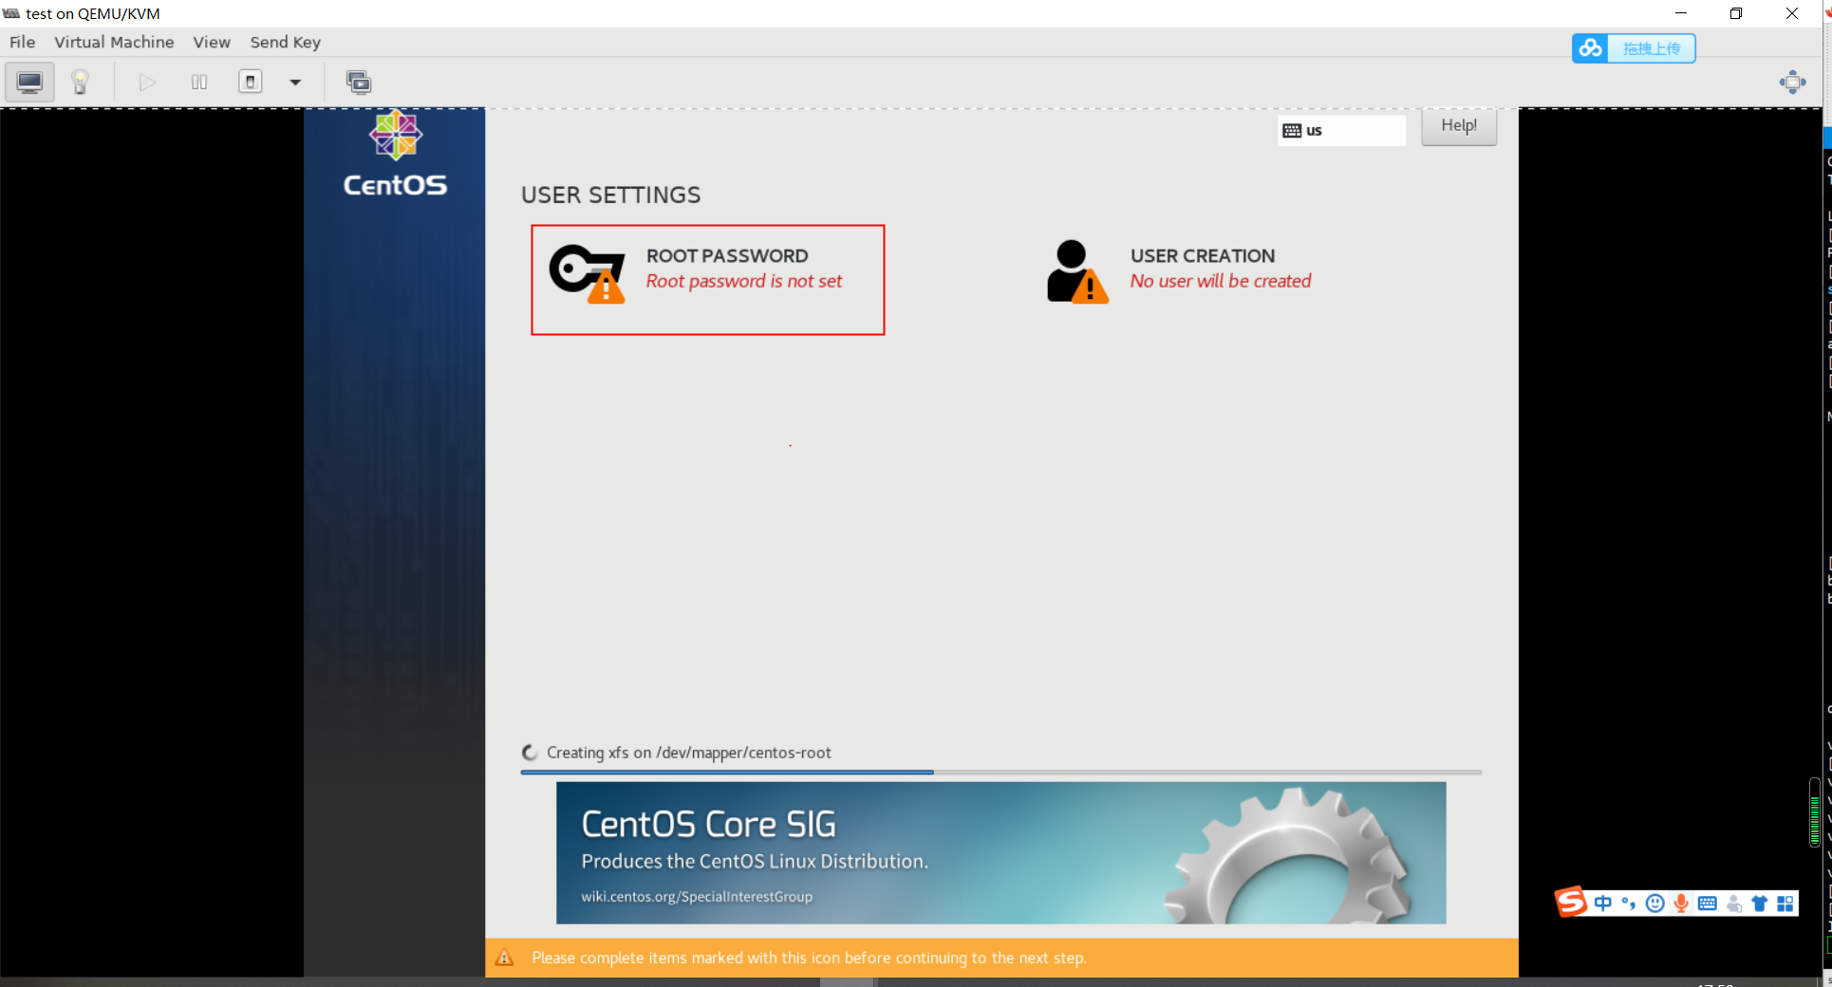Pause the virtual machine
This screenshot has width=1832, height=987.
[199, 83]
